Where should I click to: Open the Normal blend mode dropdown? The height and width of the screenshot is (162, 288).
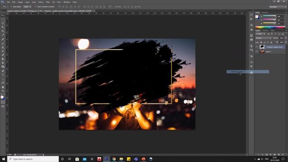click(263, 38)
